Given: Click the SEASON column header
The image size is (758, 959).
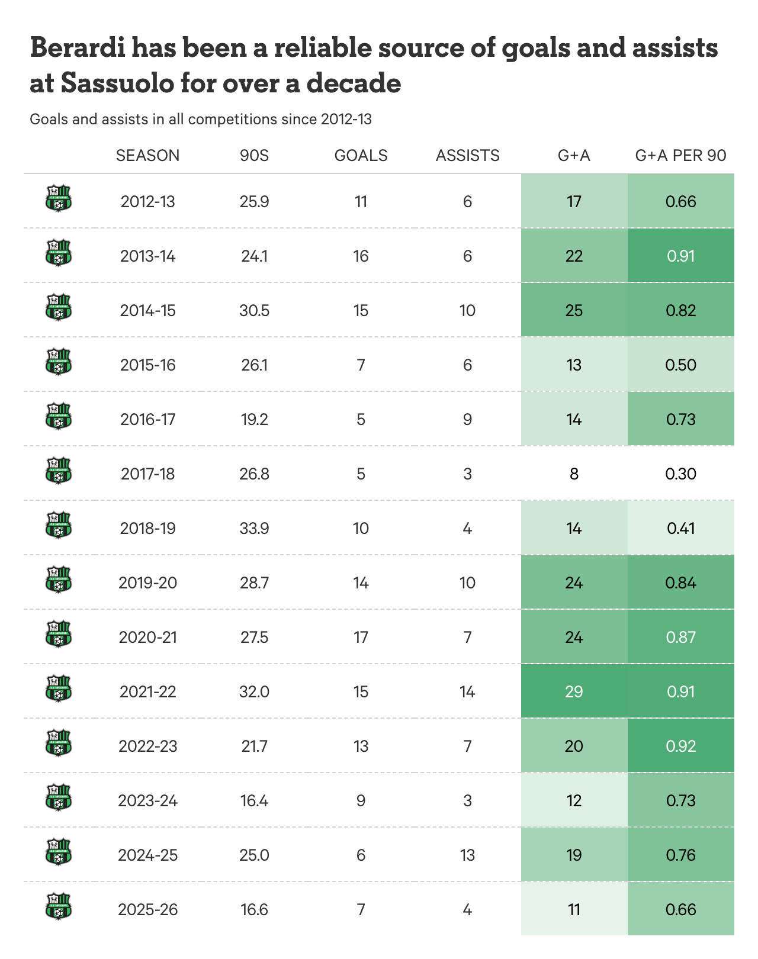Looking at the screenshot, I should pyautogui.click(x=147, y=156).
